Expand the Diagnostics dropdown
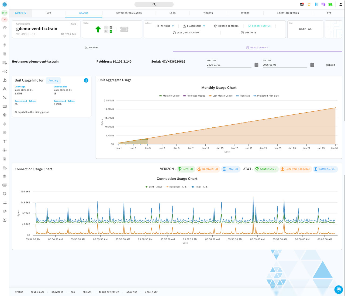The width and height of the screenshot is (345, 296). (194, 26)
